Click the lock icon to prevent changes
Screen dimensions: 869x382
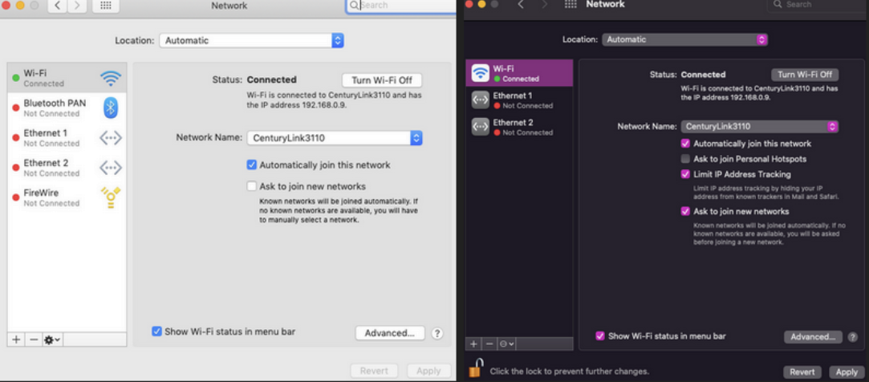tap(476, 368)
